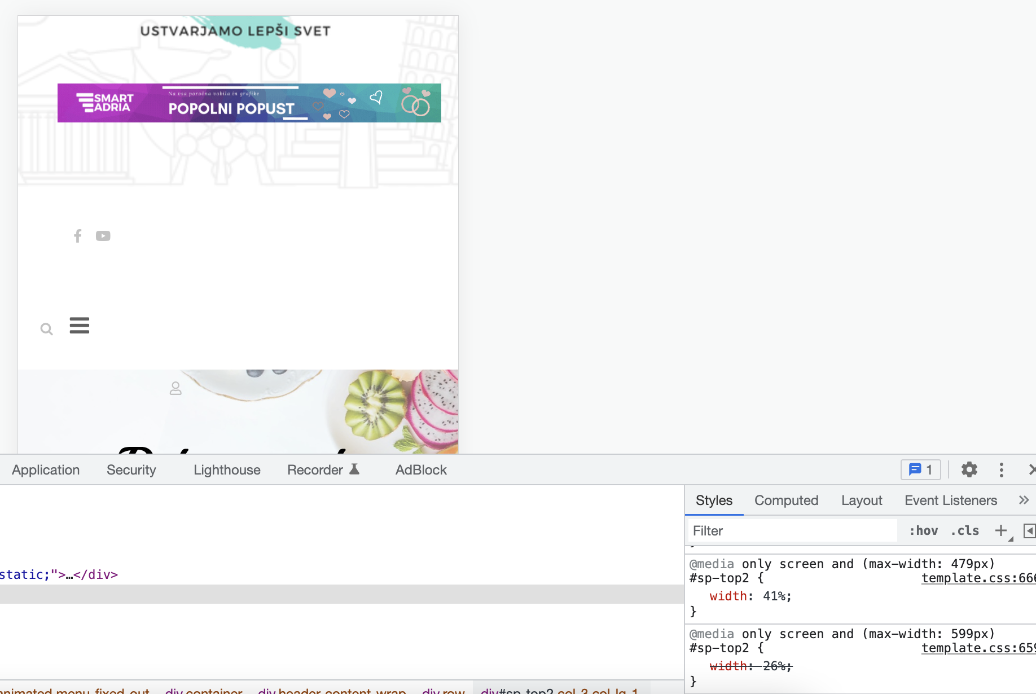Click the Facebook icon on the page

77,236
